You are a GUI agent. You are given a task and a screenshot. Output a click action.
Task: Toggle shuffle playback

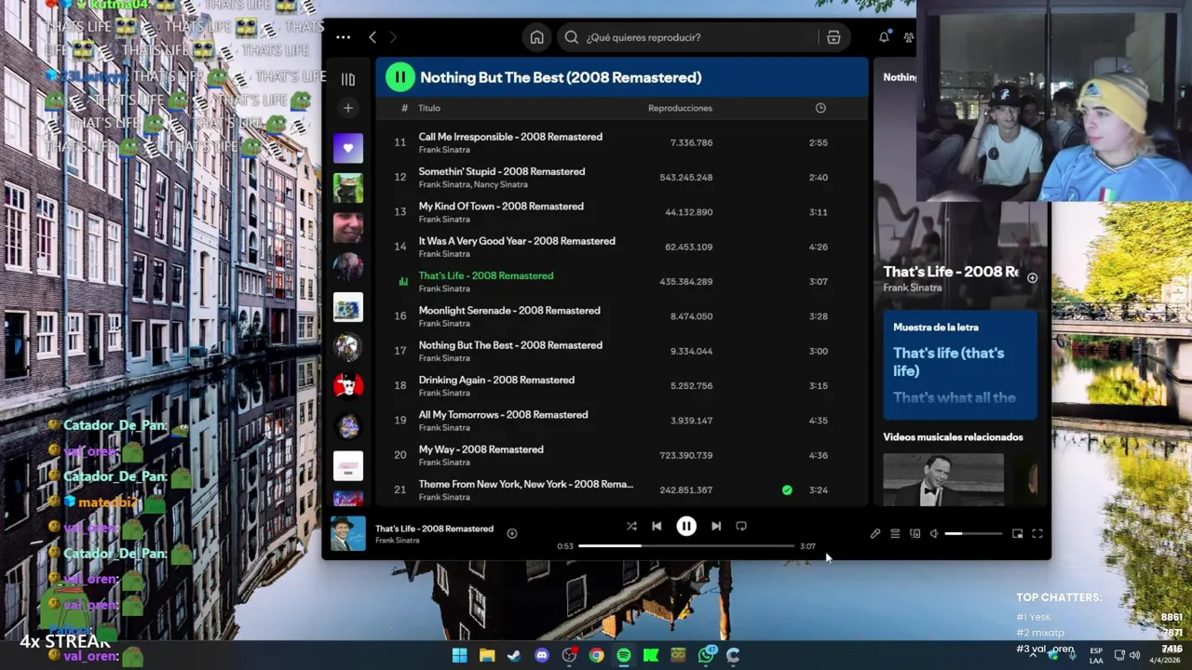[631, 526]
